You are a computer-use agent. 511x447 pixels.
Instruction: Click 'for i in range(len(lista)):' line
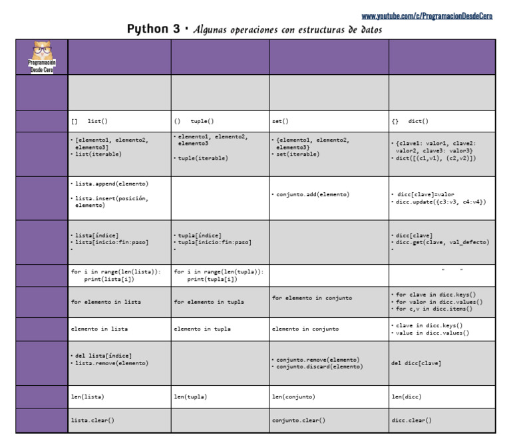pyautogui.click(x=116, y=271)
